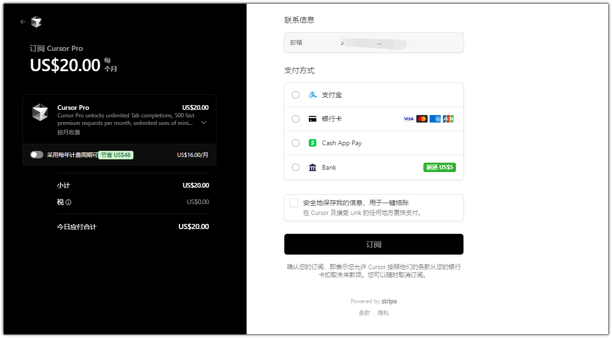The width and height of the screenshot is (612, 338).
Task: Click the 订阅 Cursor Pro heading
Action: 57,49
